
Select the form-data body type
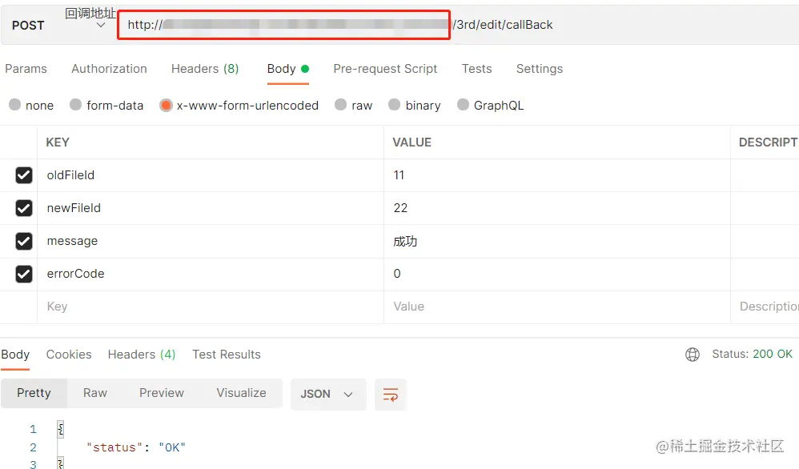click(75, 105)
